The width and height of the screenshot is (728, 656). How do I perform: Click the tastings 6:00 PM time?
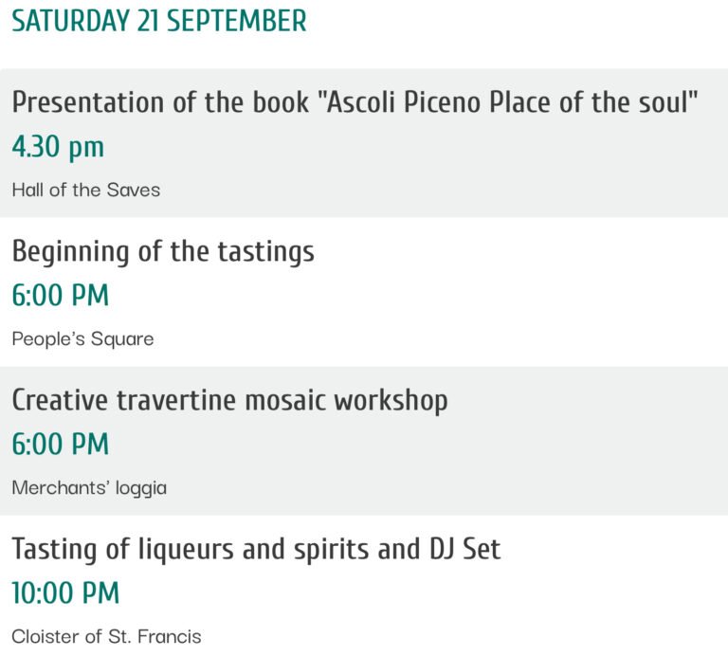[x=61, y=296]
